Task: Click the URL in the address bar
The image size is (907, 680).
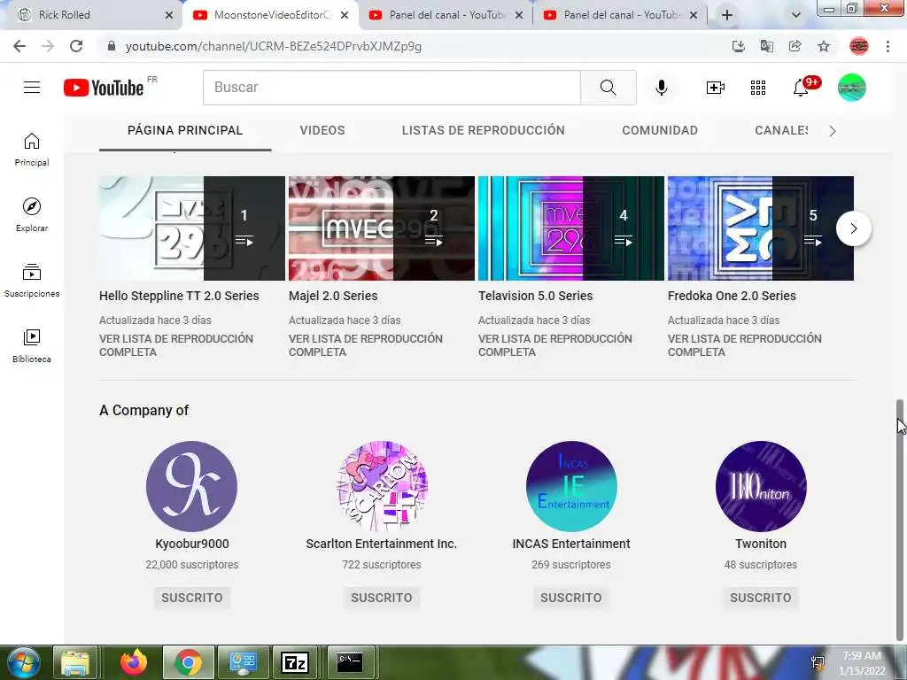Action: coord(273,46)
